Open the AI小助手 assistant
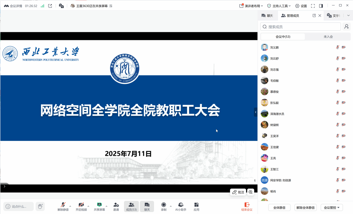 point(181,206)
